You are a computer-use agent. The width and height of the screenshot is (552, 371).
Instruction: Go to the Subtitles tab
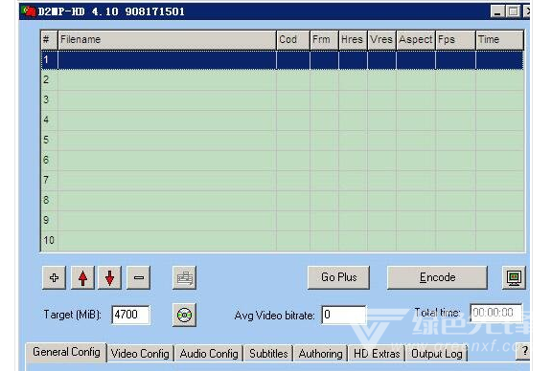[268, 354]
